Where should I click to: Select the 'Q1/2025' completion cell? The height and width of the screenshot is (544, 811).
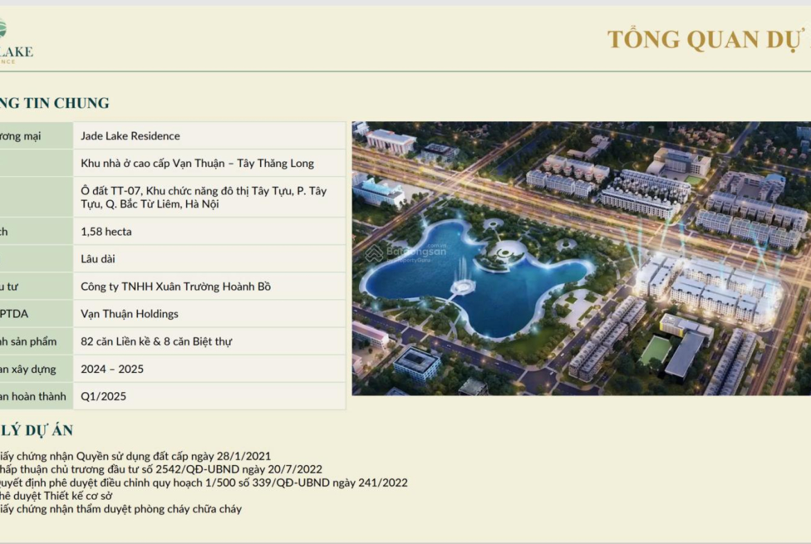[103, 396]
